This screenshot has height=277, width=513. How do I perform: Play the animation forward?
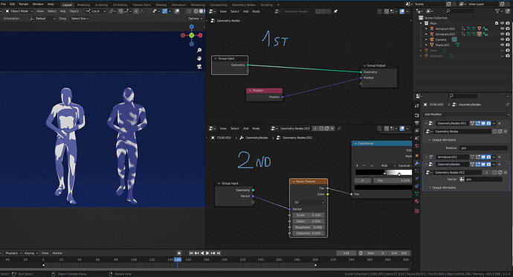click(207, 253)
